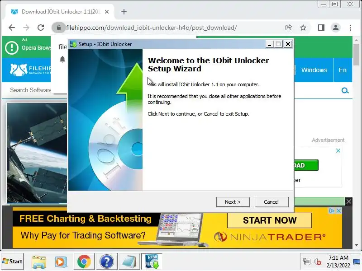Click the FileHippo search magnifier
The image size is (362, 271).
(x=345, y=91)
